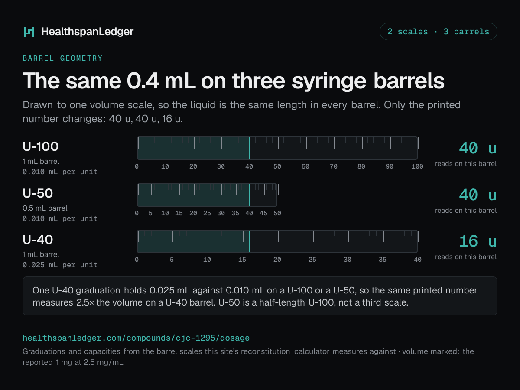Click the 40 u reading beside U-50
The width and height of the screenshot is (520, 390).
[478, 195]
